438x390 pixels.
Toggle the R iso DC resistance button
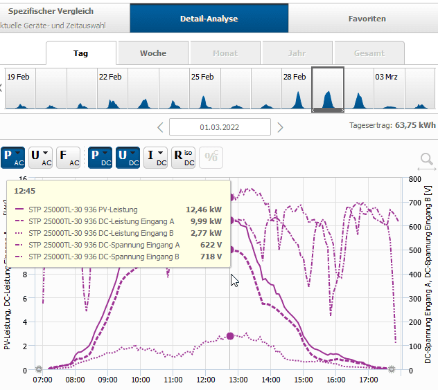coord(183,158)
